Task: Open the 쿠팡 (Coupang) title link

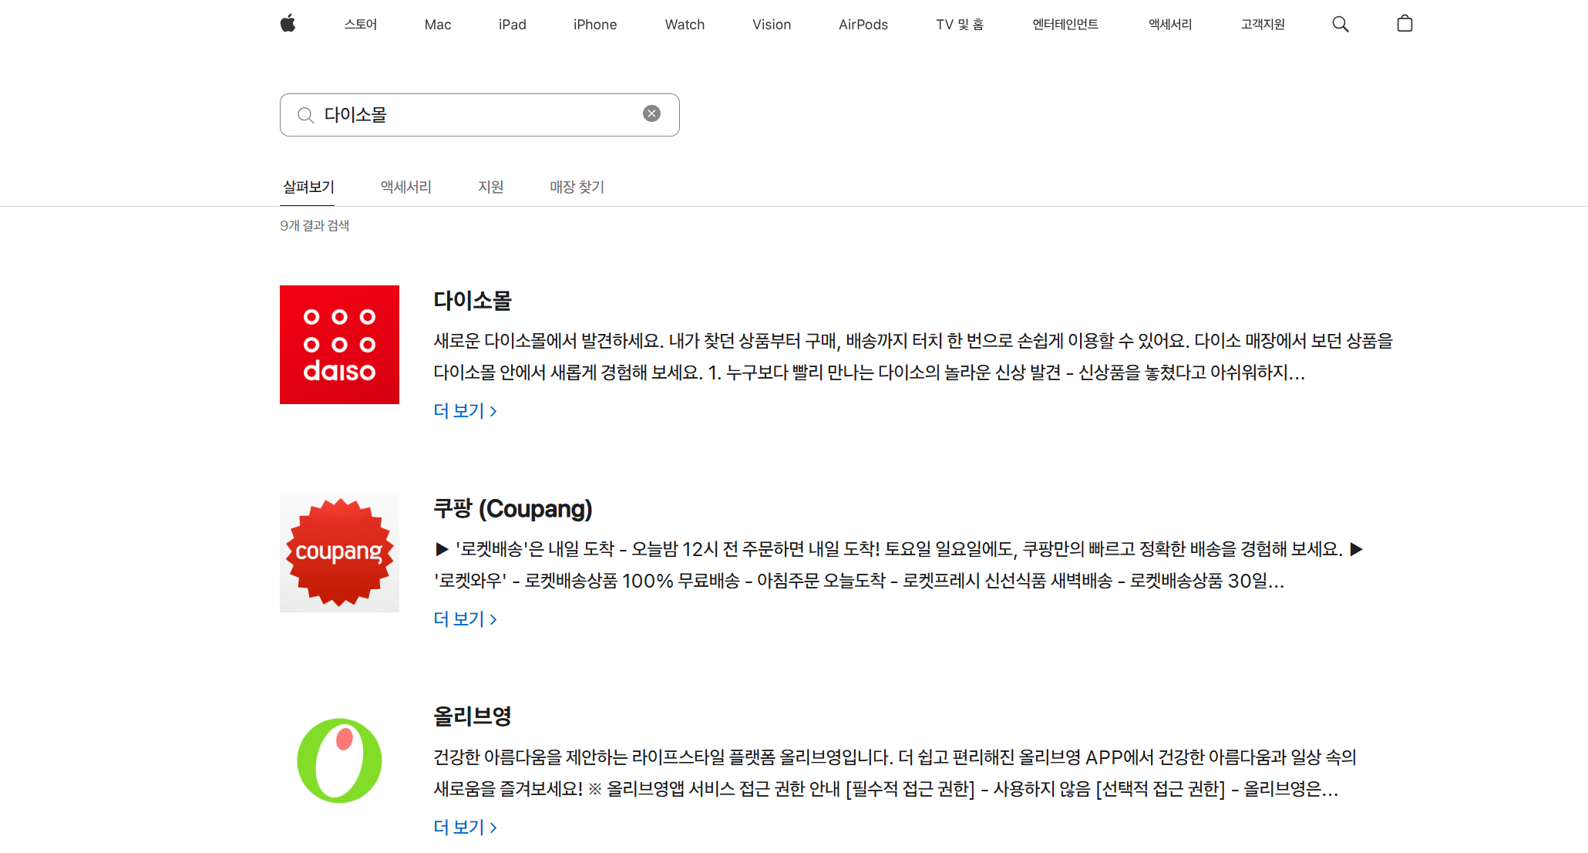Action: [513, 509]
